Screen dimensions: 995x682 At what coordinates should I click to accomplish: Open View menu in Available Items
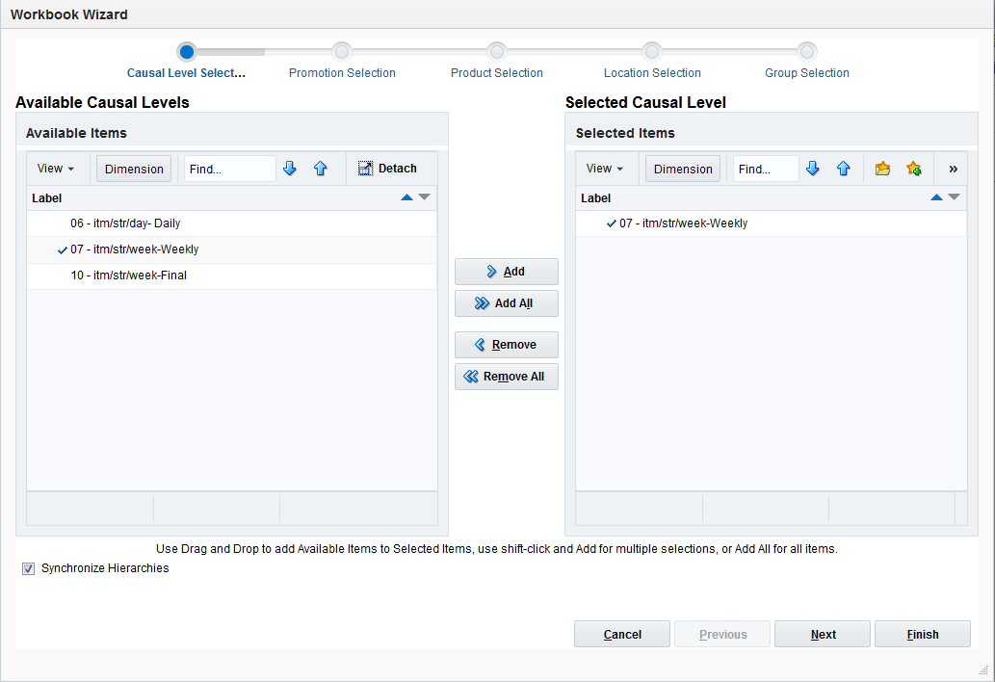point(55,169)
